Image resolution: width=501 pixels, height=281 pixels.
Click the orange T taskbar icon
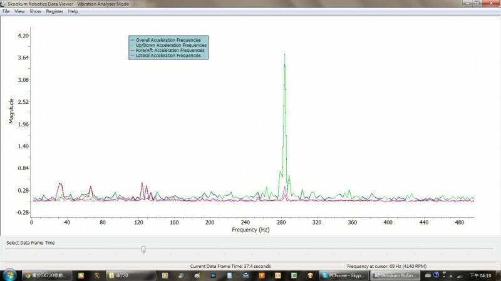pyautogui.click(x=262, y=275)
